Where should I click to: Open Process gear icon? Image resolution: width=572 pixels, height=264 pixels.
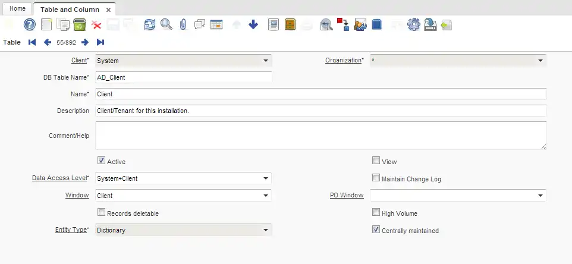pyautogui.click(x=414, y=25)
